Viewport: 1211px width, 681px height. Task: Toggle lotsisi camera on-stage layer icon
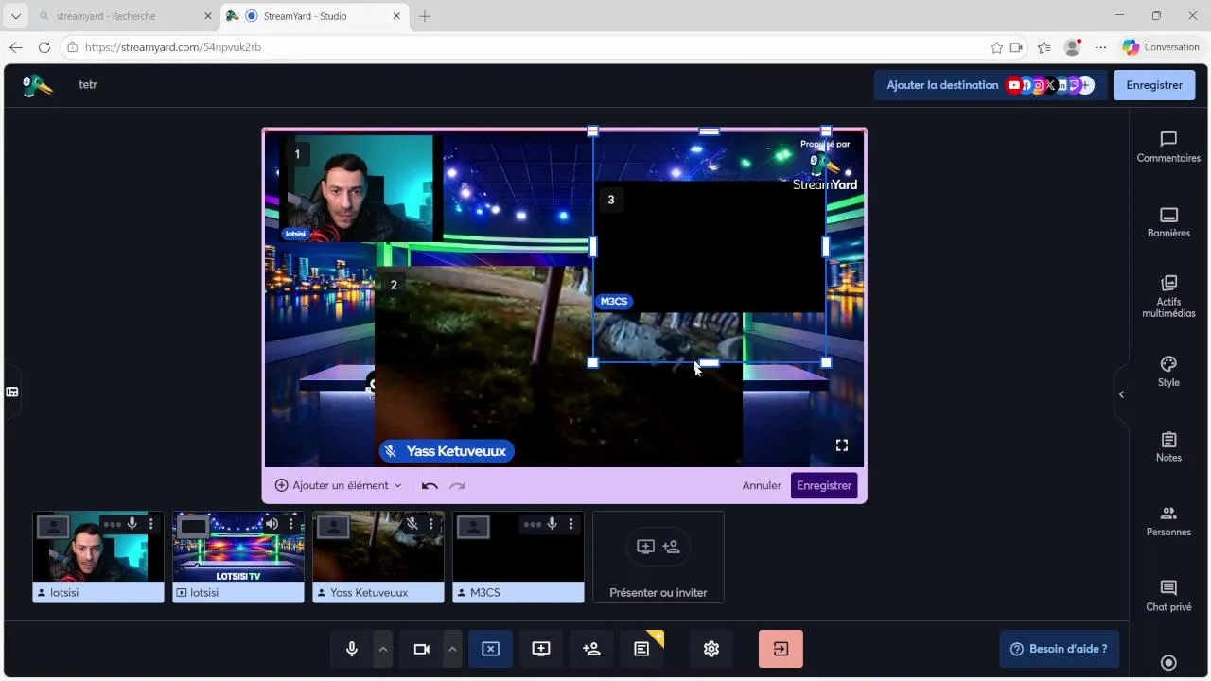click(53, 527)
